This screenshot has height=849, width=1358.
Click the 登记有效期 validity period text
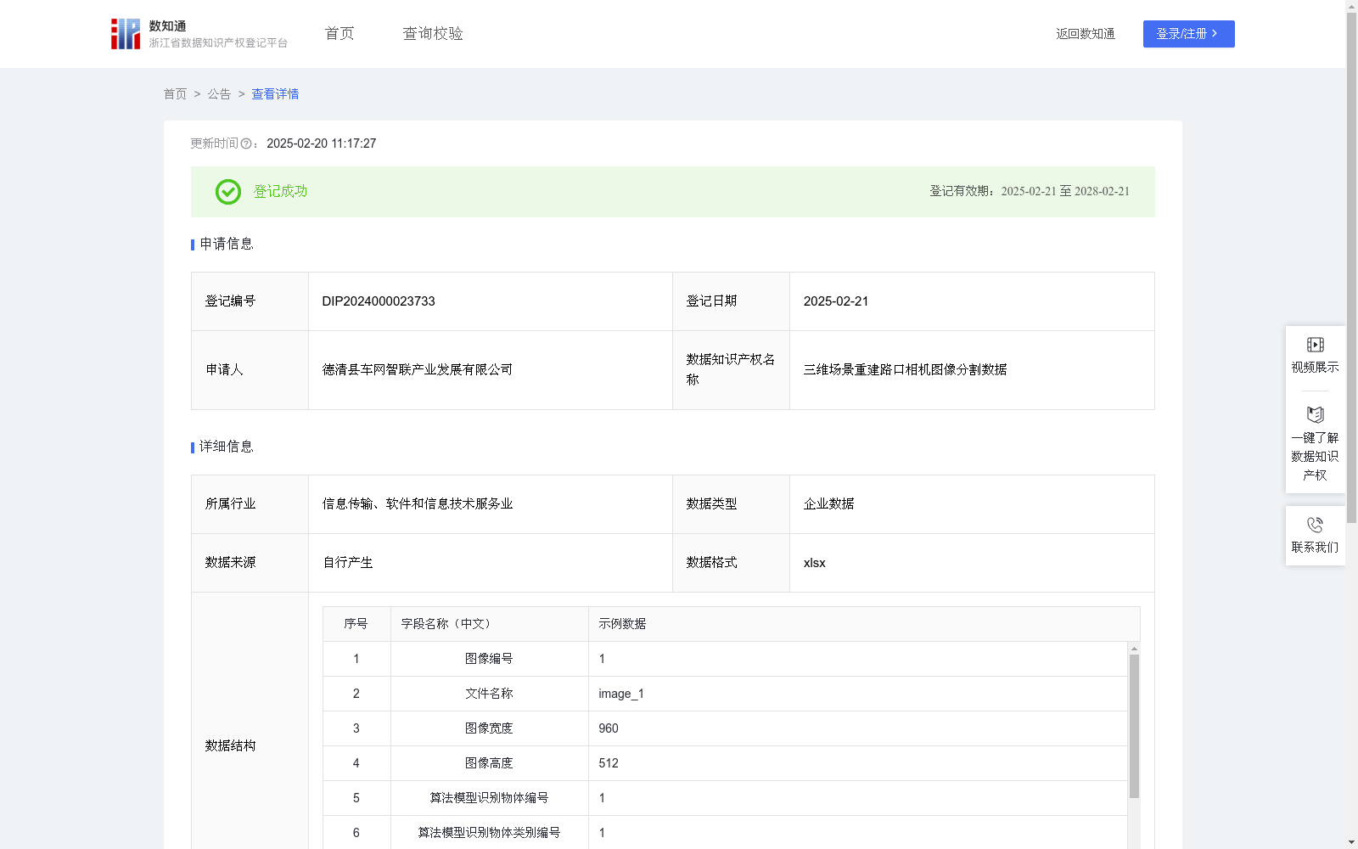[1030, 192]
